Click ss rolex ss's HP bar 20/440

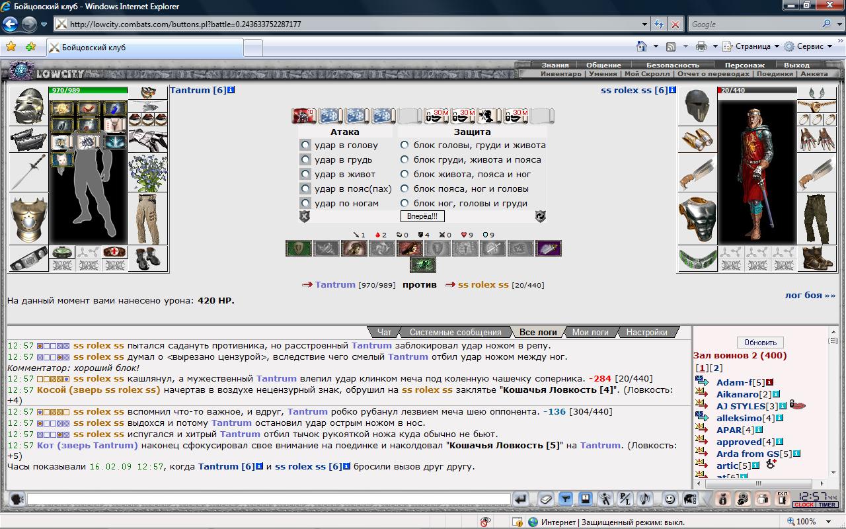[x=757, y=90]
